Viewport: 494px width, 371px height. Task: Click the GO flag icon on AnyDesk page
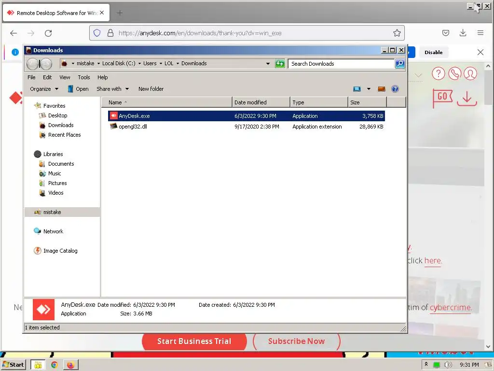coord(442,98)
